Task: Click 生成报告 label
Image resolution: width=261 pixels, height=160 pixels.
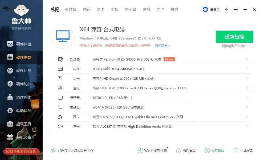Action: 247,150
